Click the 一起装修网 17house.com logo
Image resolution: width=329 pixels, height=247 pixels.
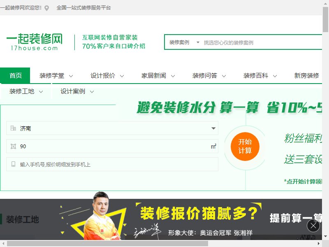(x=35, y=42)
